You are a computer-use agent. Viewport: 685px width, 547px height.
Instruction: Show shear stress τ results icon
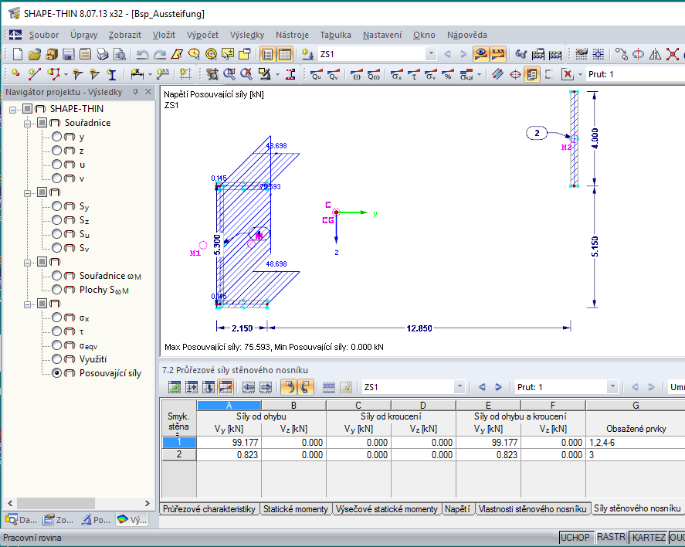coord(413,74)
